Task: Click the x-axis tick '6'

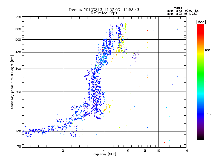Action: click(128, 151)
